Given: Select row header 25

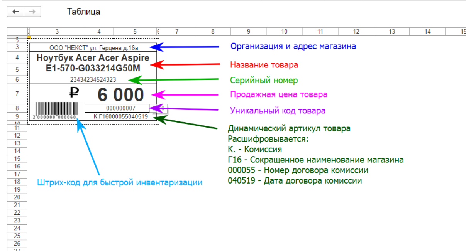Looking at the screenshot, I should pos(17,236).
